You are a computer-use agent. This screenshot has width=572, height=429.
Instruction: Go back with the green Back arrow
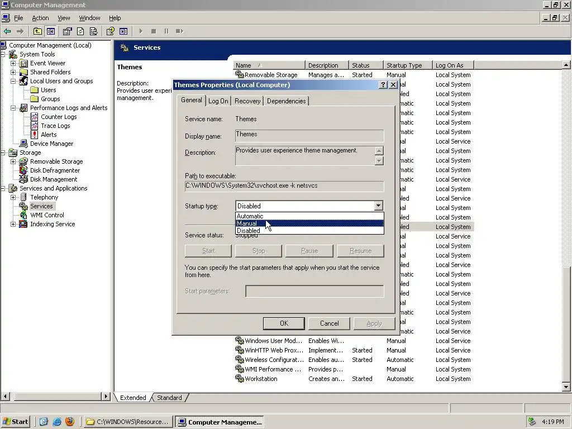pyautogui.click(x=7, y=31)
